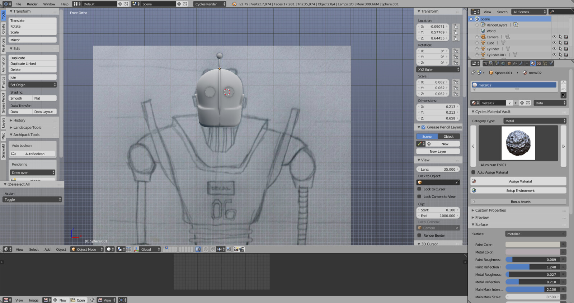Switch to the Create vertical tab
This screenshot has width=574, height=303.
3,28
